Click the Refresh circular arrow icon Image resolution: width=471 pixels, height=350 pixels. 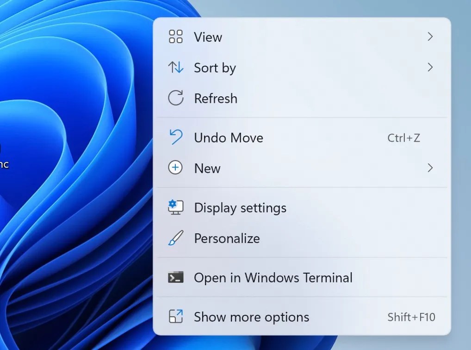[x=175, y=98]
